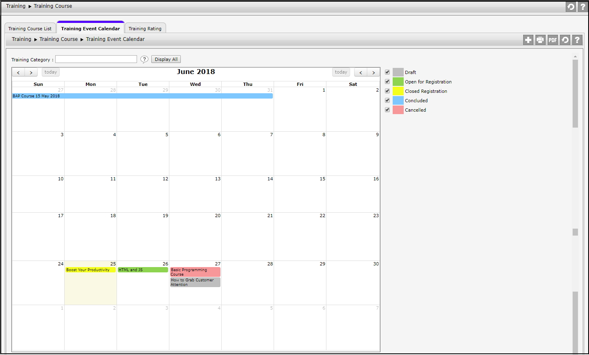Switch to the Training Course List tab
Screen dimensions: 589x355
(x=30, y=28)
